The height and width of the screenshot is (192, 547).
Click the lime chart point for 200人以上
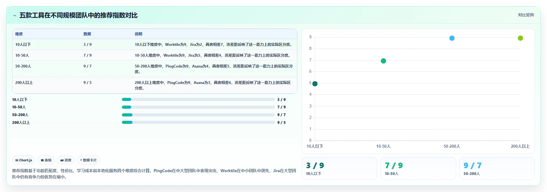520,38
